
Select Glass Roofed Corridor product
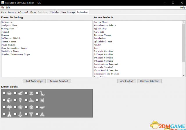(x=138, y=70)
